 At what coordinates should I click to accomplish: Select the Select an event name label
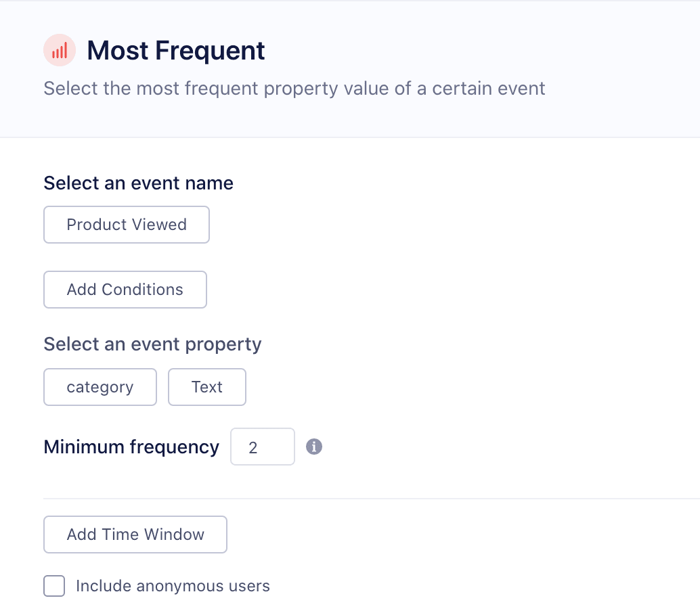[138, 183]
